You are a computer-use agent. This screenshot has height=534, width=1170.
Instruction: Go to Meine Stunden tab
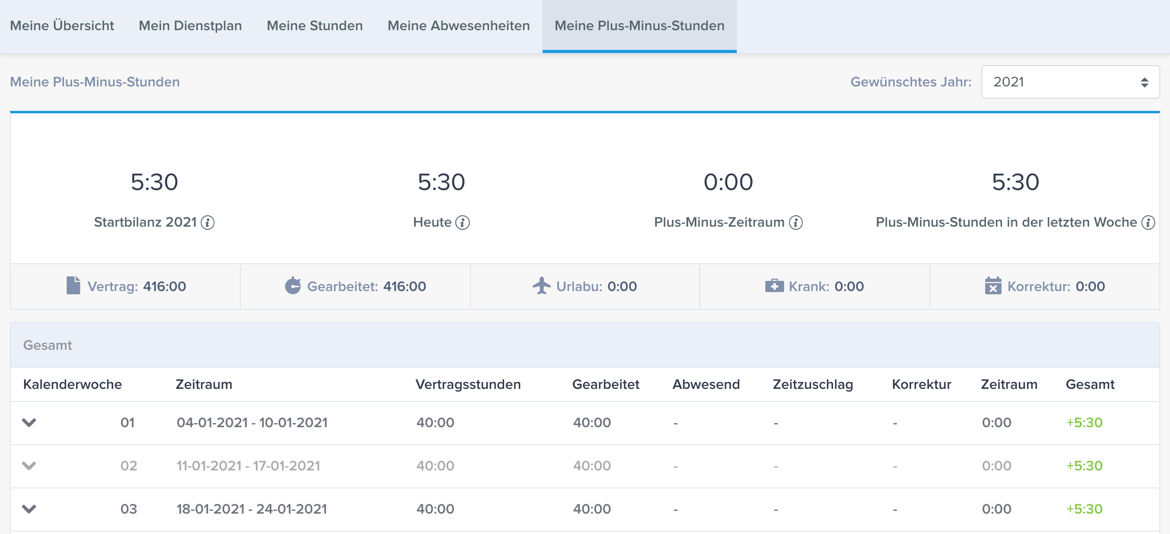[315, 26]
